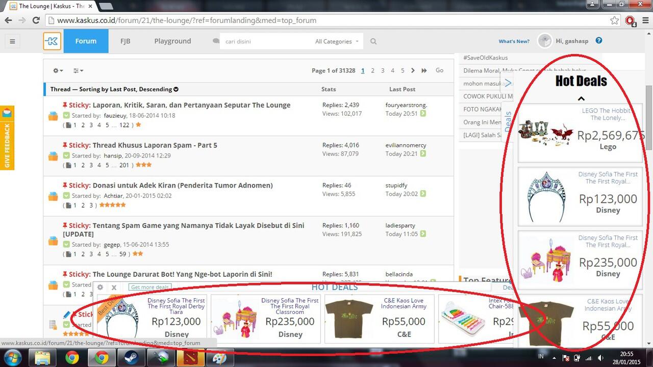Screen dimensions: 653x367
Task: Click the What's New? link
Action: (x=514, y=41)
